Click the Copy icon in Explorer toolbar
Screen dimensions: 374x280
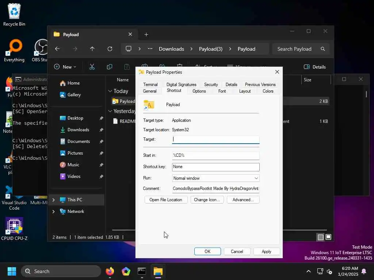110,67
